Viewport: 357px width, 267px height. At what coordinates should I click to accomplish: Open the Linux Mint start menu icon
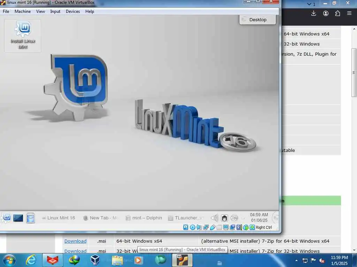click(6, 218)
